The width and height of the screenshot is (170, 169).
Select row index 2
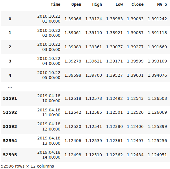point(10,47)
